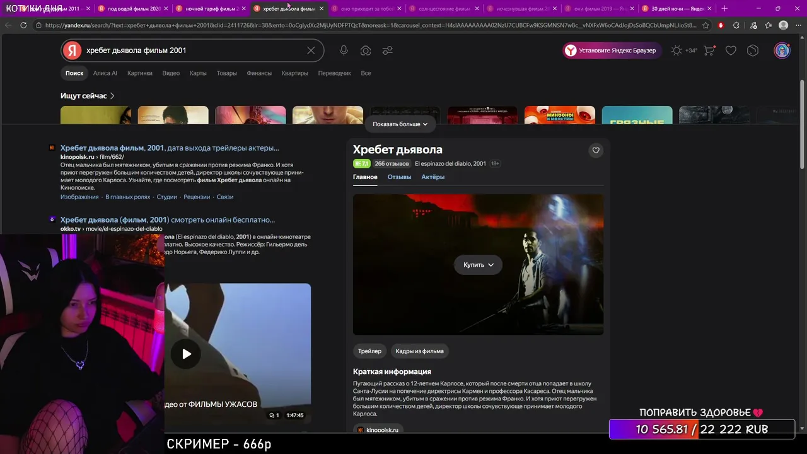Open the shopping cart icon in the Yandex header
The width and height of the screenshot is (807, 454).
[709, 50]
